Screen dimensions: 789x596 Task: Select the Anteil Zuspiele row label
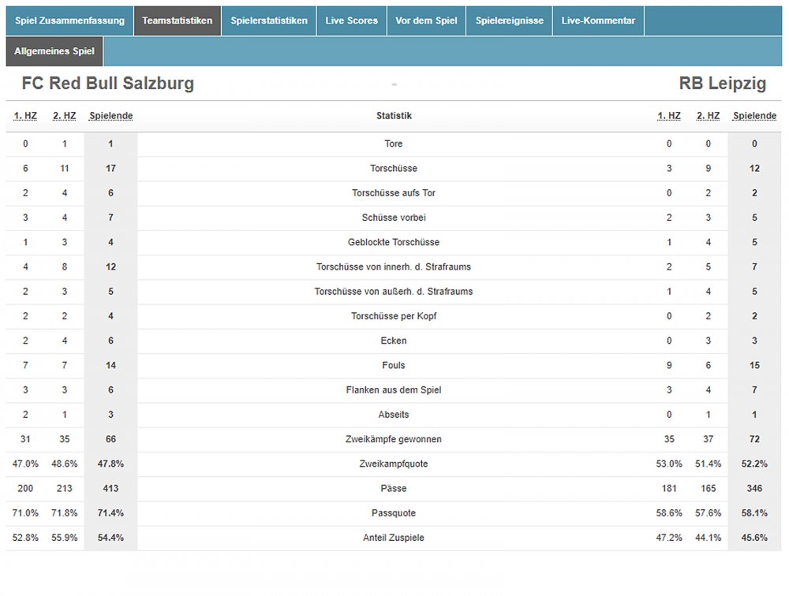coord(394,538)
